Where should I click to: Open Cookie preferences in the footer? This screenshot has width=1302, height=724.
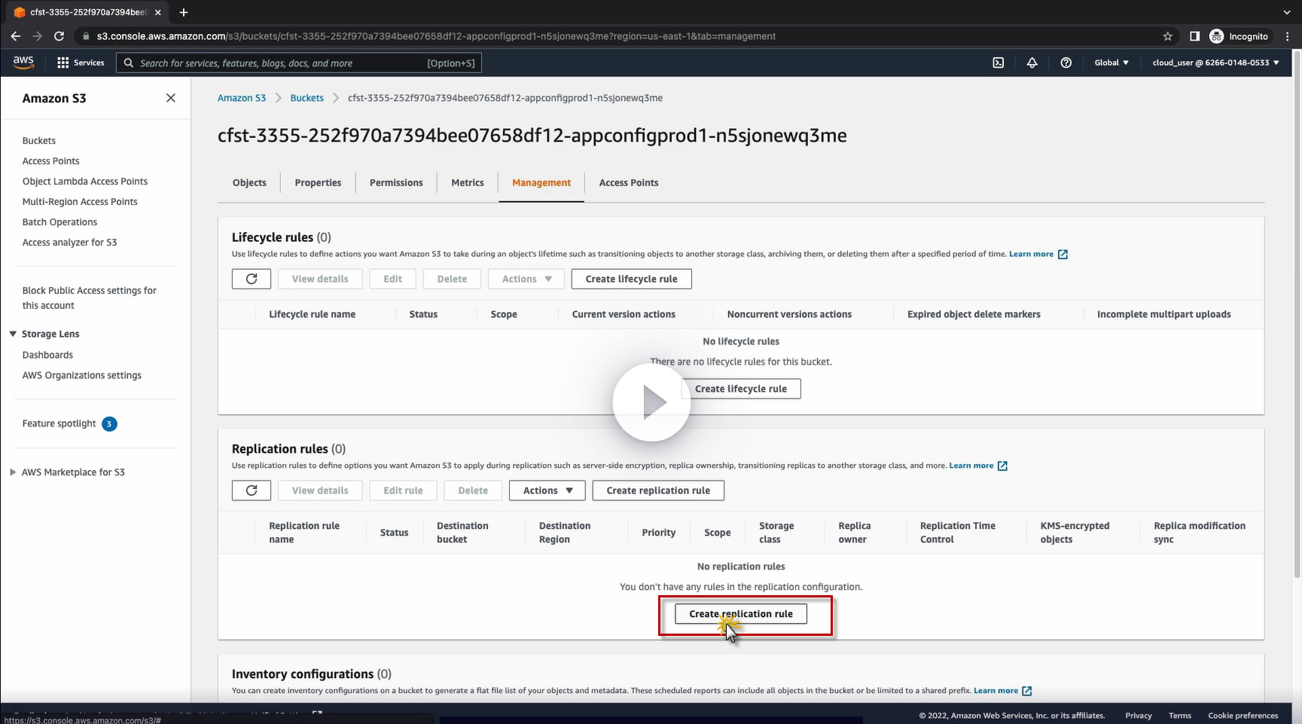1243,716
